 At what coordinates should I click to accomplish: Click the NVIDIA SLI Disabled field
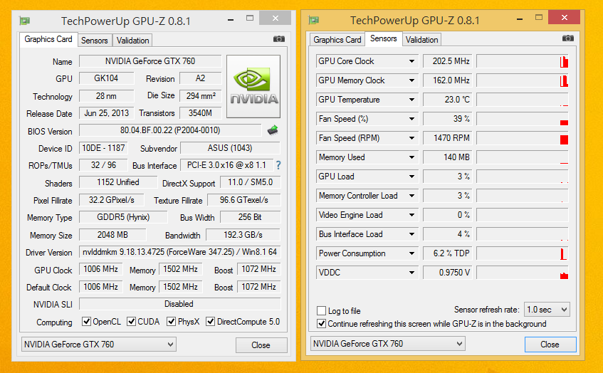coord(179,304)
